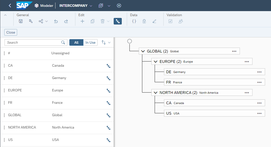Screen dimensions: 271x147
Task: Click hierarchy icon in NORTH AMERICA row
Action: point(108,128)
